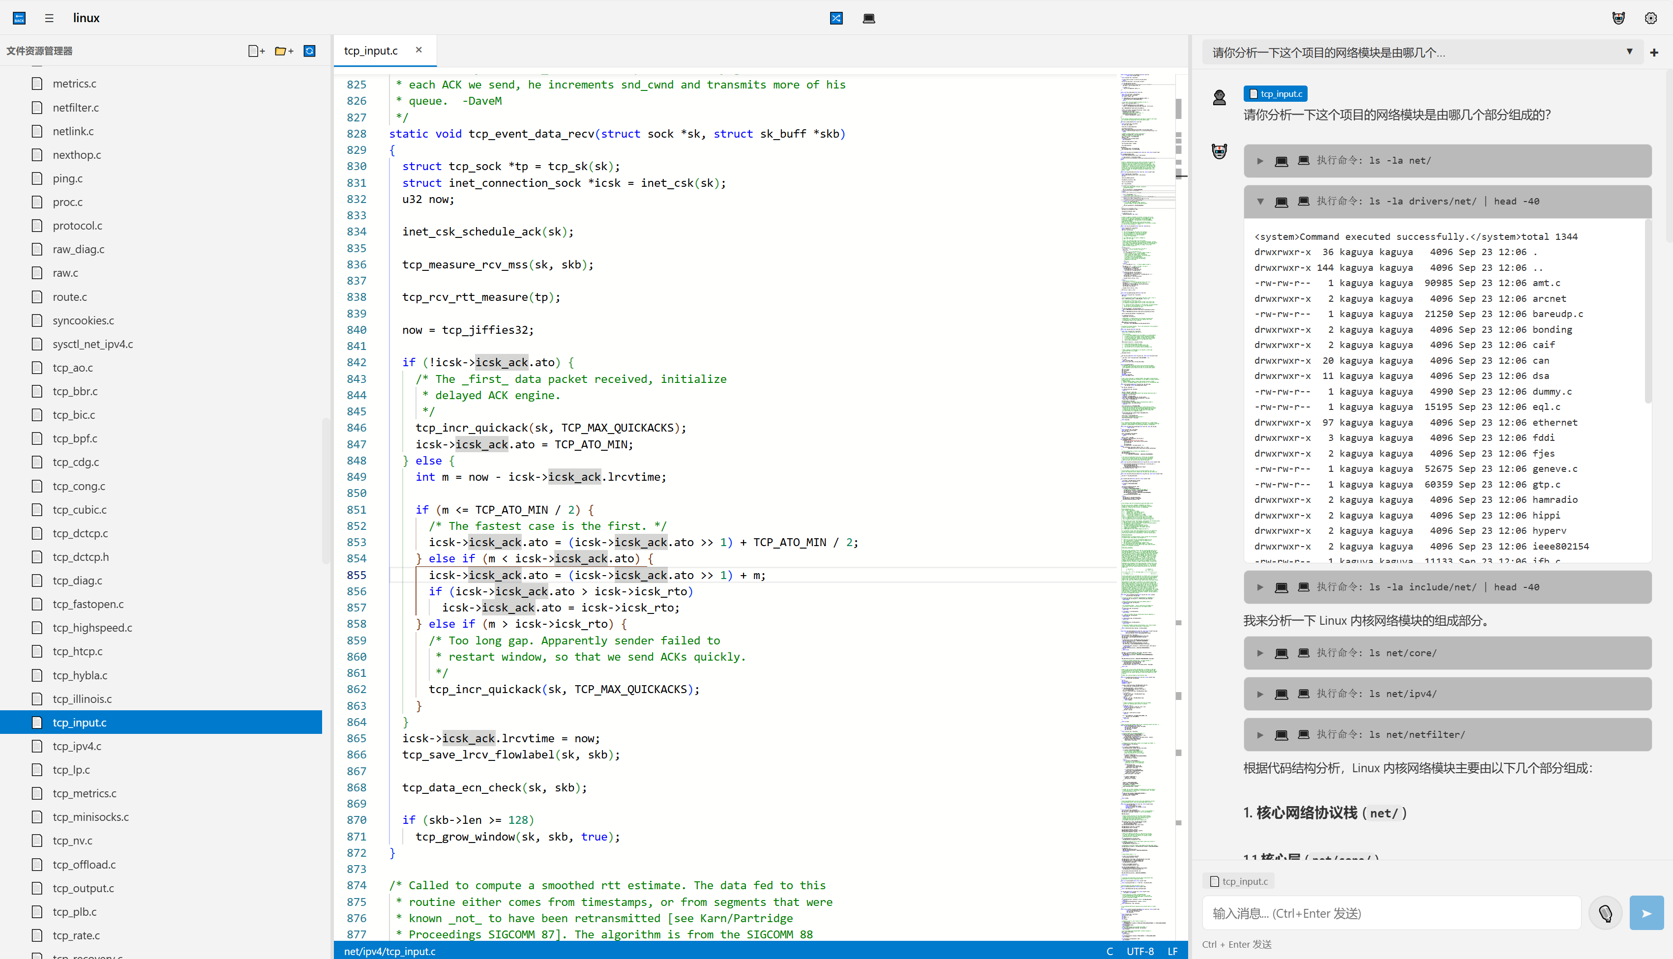
Task: Click the new folder icon in explorer
Action: [283, 51]
